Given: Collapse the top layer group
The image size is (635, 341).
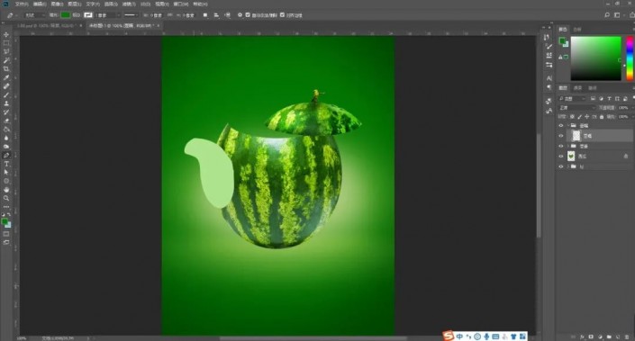Looking at the screenshot, I should tap(568, 125).
